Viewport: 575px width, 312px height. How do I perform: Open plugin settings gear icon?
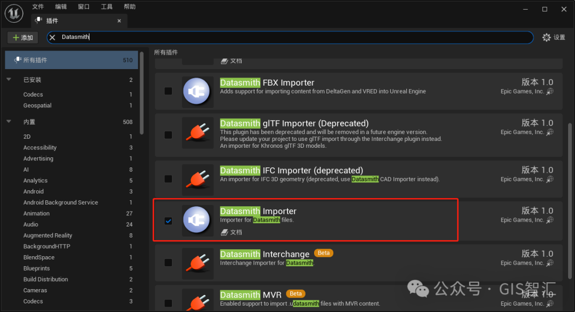click(x=546, y=37)
